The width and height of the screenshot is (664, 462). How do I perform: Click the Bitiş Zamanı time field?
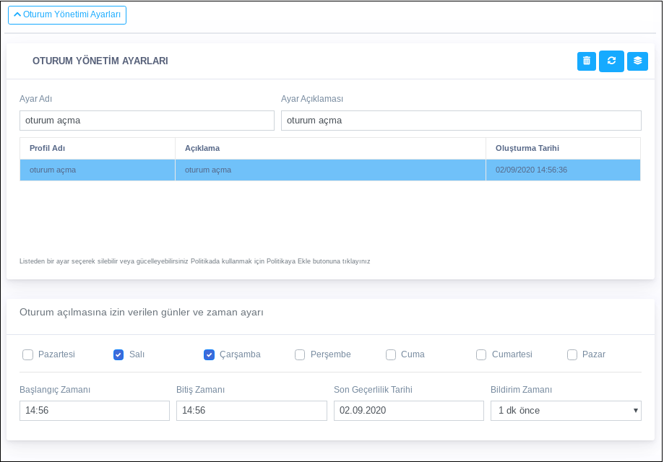251,411
